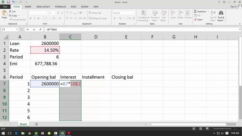Expand the formula bar chevron
The width and height of the screenshot is (242, 136).
240,29
